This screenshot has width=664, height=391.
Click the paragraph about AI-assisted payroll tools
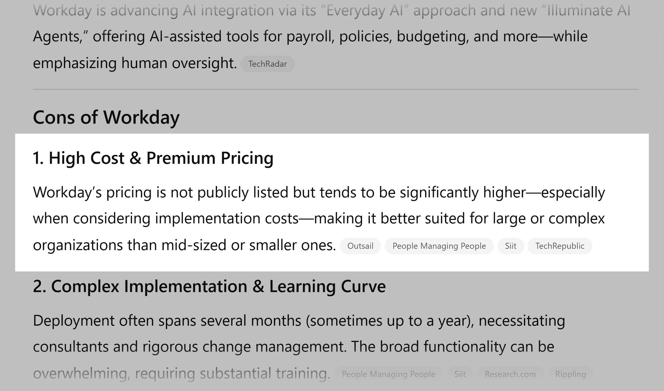tap(331, 37)
